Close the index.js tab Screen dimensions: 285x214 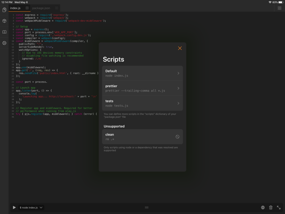27,8
